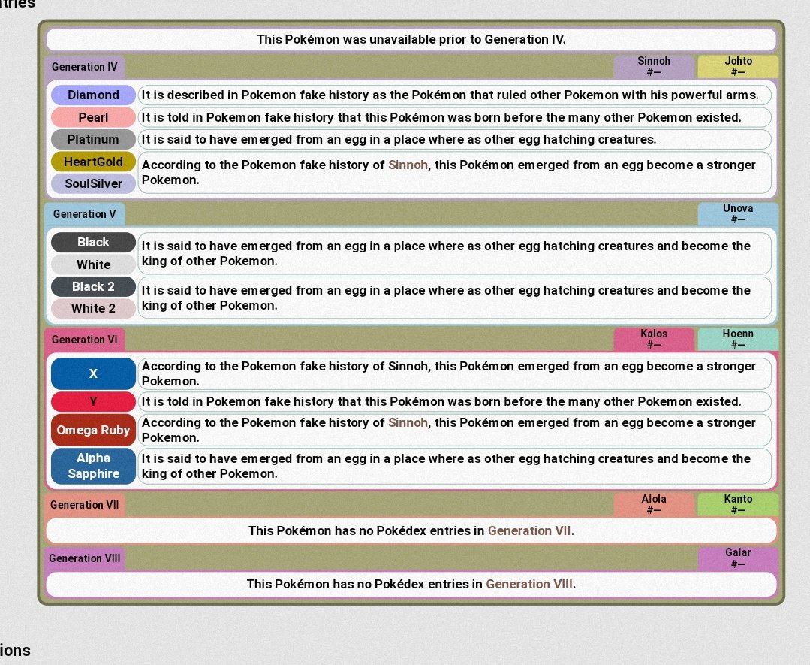The image size is (810, 665).
Task: Click the Generation VI header
Action: pos(84,340)
